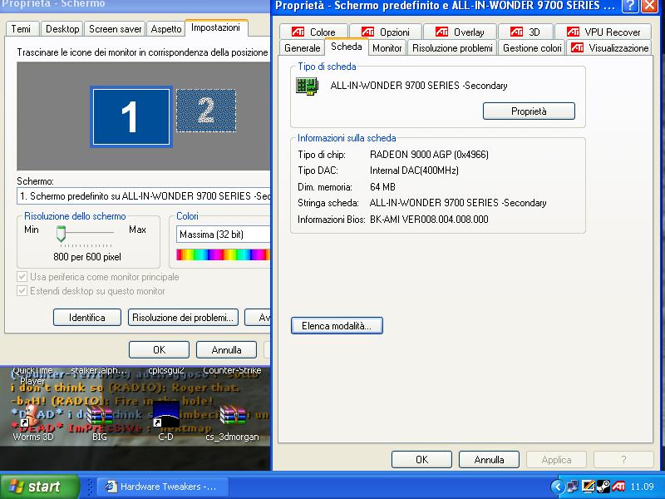Click Annulla in Proprietà - Schermo window
Screen dimensions: 665x499
click(226, 349)
